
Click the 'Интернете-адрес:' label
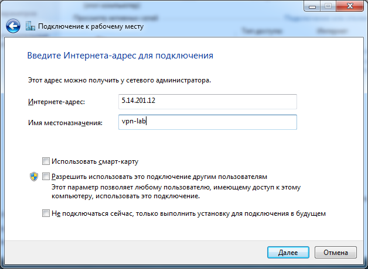(56, 102)
